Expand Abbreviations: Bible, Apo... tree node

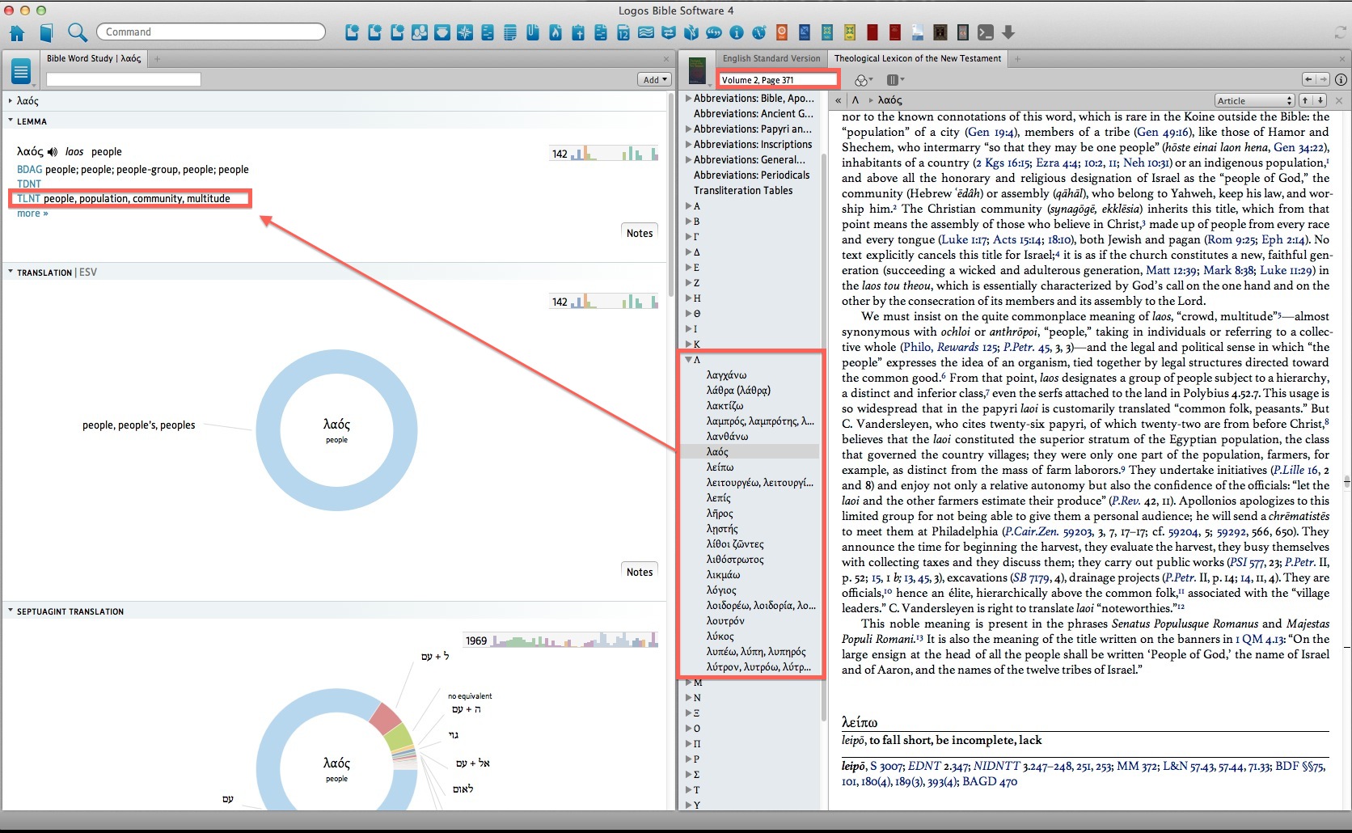pos(688,98)
